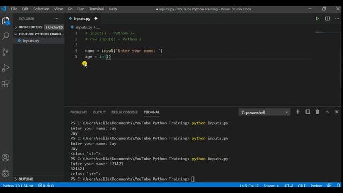Viewport: 343px width, 193px height.
Task: Open the Search view in activity bar
Action: pos(5,36)
